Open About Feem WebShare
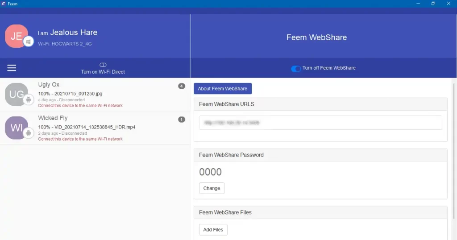This screenshot has height=240, width=457. pos(223,89)
